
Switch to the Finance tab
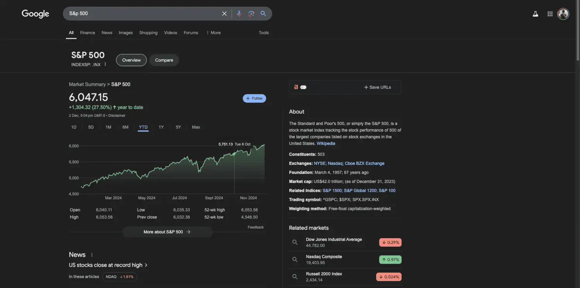pyautogui.click(x=87, y=33)
